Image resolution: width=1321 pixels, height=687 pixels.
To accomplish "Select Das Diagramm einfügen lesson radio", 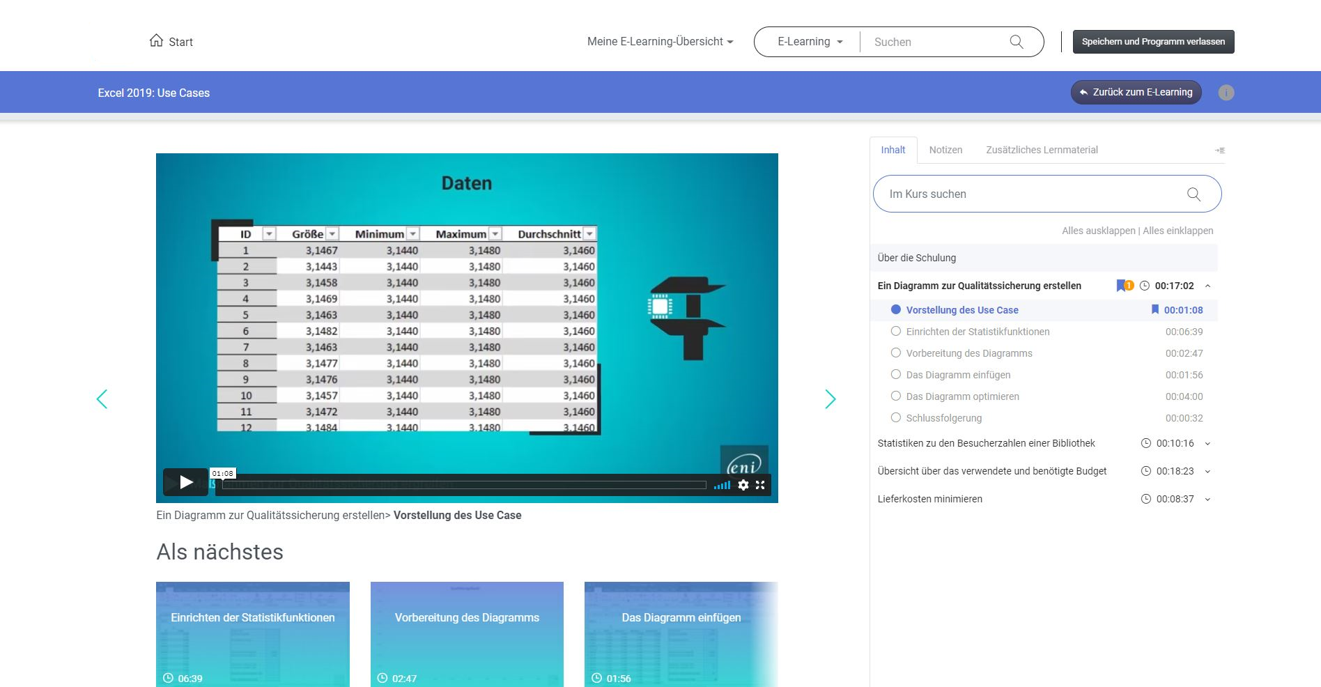I will coord(896,374).
